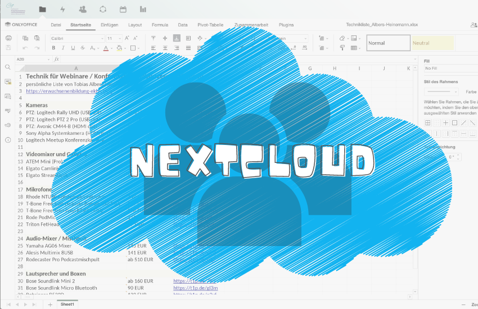The height and width of the screenshot is (309, 478).
Task: Open the Nextcloud Contacts people icon
Action: (83, 10)
